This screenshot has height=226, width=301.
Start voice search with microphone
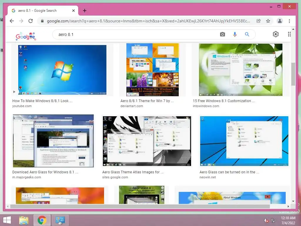click(x=235, y=34)
